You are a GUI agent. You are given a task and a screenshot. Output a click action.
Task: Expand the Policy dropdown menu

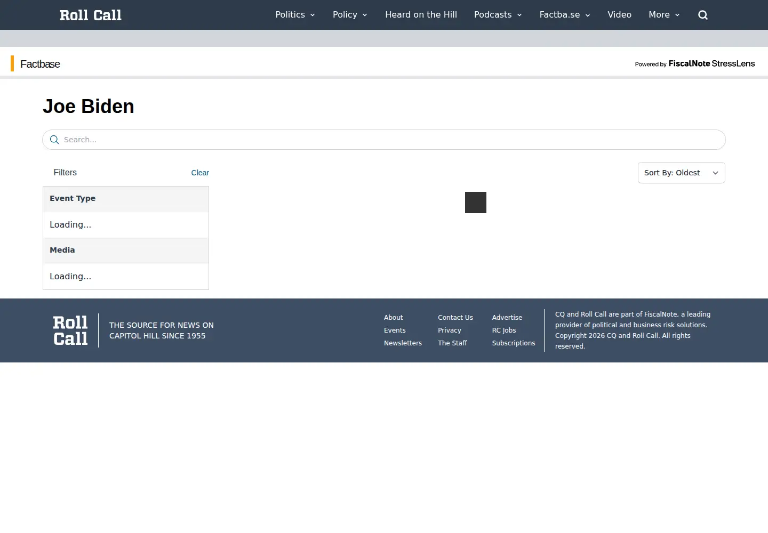click(350, 15)
